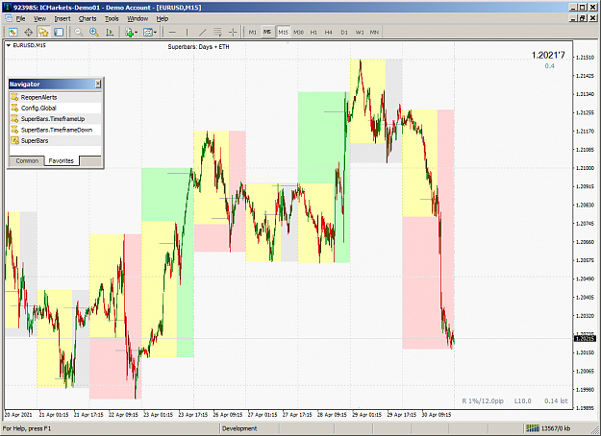Screen dimensions: 601x436
Task: Select SuperBars.TimeframeDown in Navigator
Action: pyautogui.click(x=56, y=130)
